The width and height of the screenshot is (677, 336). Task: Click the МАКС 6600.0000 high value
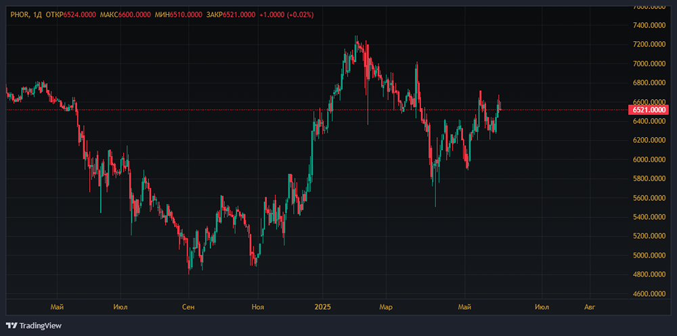pos(125,15)
